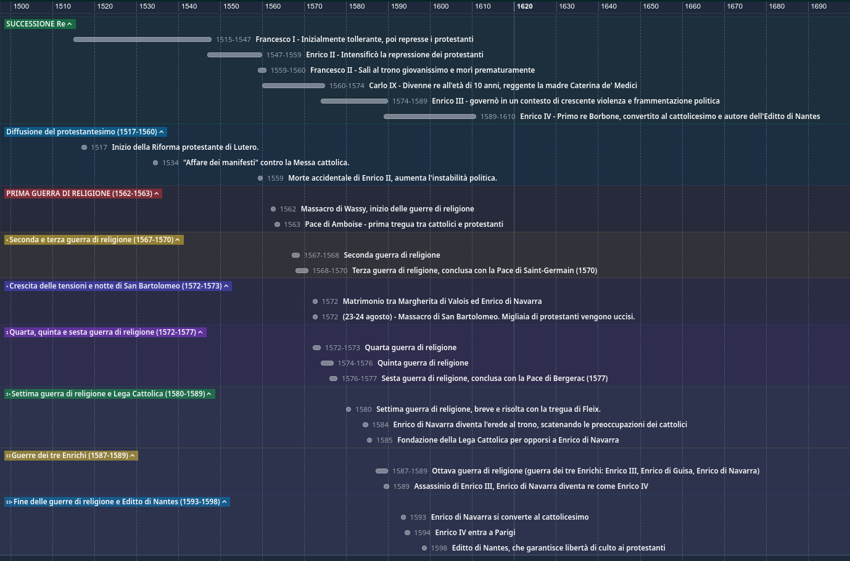The image size is (850, 561).
Task: Open 'Quinta guerra di religione' event text
Action: coord(423,363)
